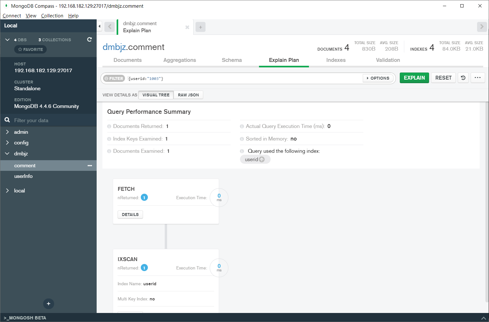Click the FETCH execution time circle
This screenshot has height=322, width=489.
[x=219, y=198]
